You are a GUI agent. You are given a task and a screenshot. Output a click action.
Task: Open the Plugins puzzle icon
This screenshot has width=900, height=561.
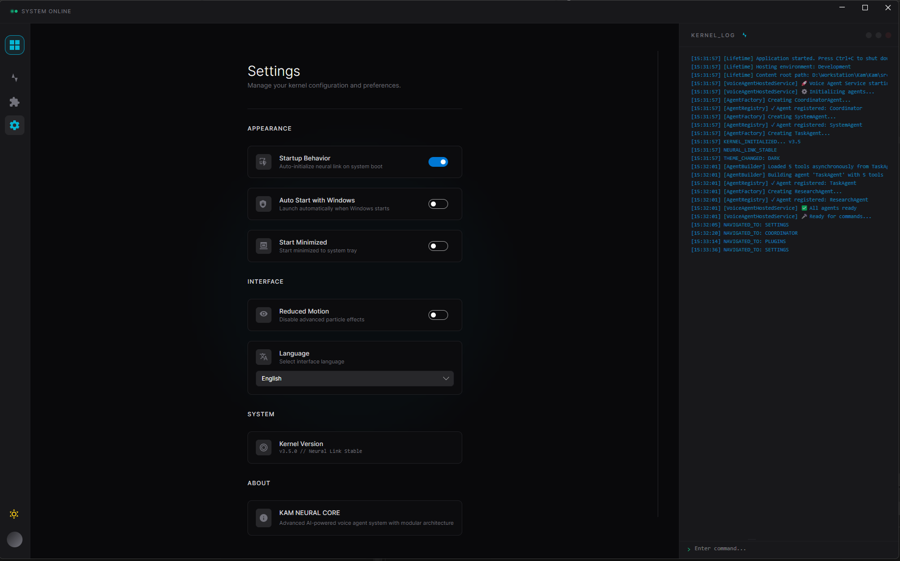pos(15,102)
